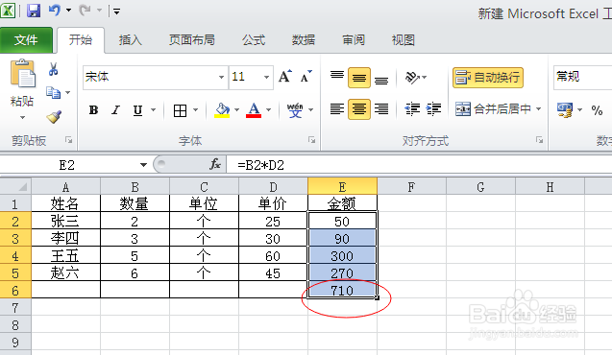Image resolution: width=612 pixels, height=355 pixels.
Task: Click the Align Text Left icon
Action: (337, 109)
